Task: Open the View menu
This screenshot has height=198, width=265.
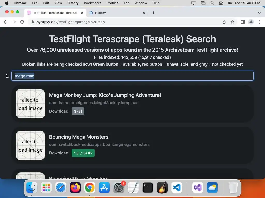Action: 58,3
